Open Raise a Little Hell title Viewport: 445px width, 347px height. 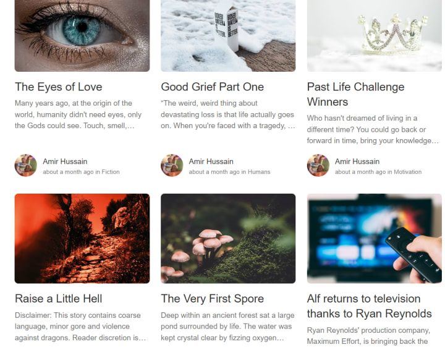click(59, 299)
